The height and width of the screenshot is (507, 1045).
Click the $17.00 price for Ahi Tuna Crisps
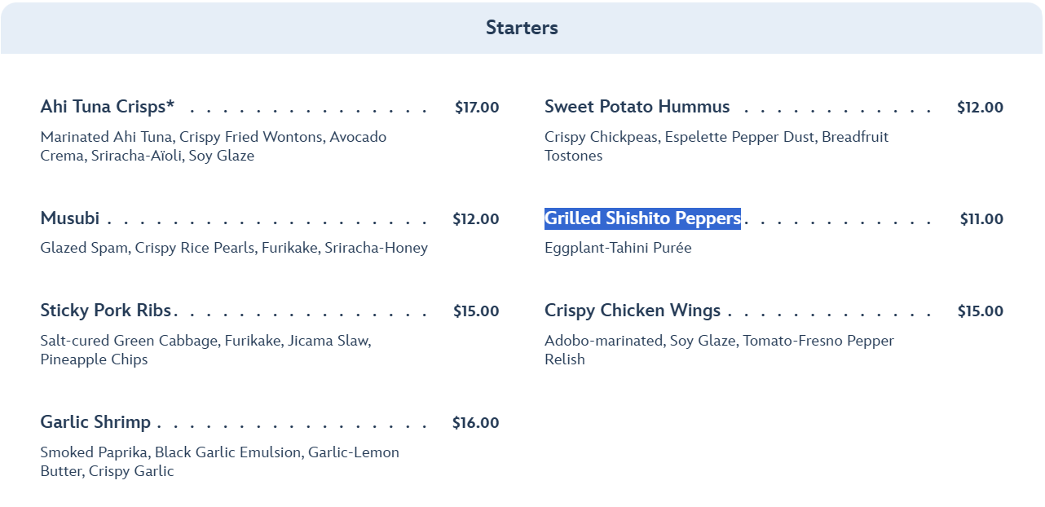click(477, 108)
